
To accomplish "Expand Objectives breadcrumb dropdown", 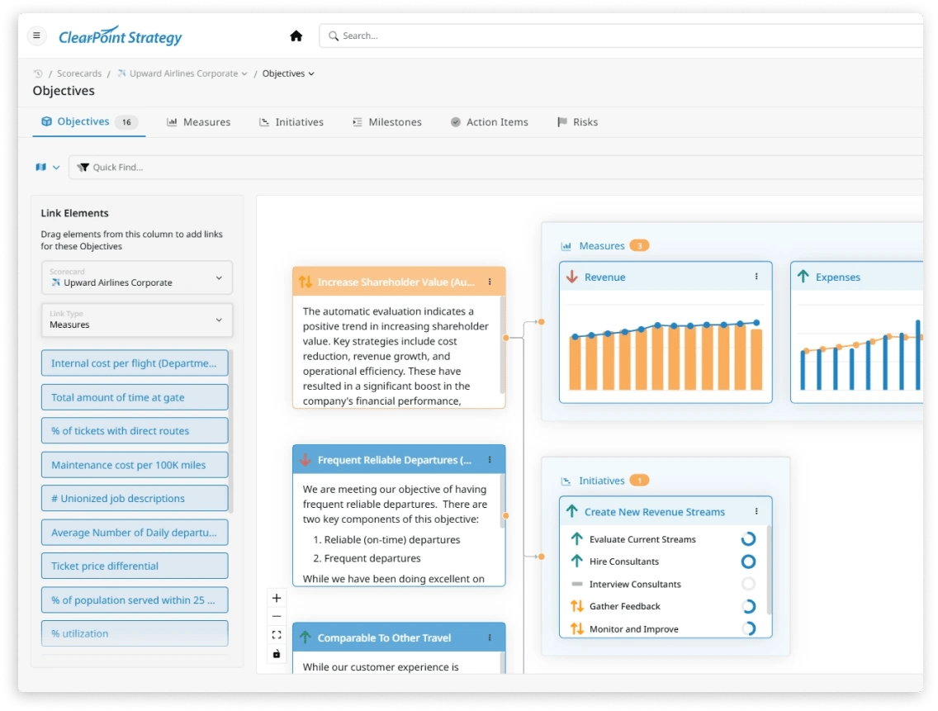I will (x=311, y=73).
